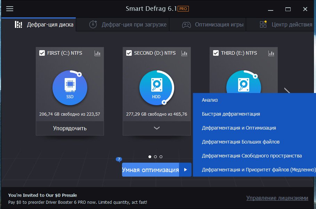Open the Управление лицензиями link
This screenshot has width=316, height=209.
point(277,198)
